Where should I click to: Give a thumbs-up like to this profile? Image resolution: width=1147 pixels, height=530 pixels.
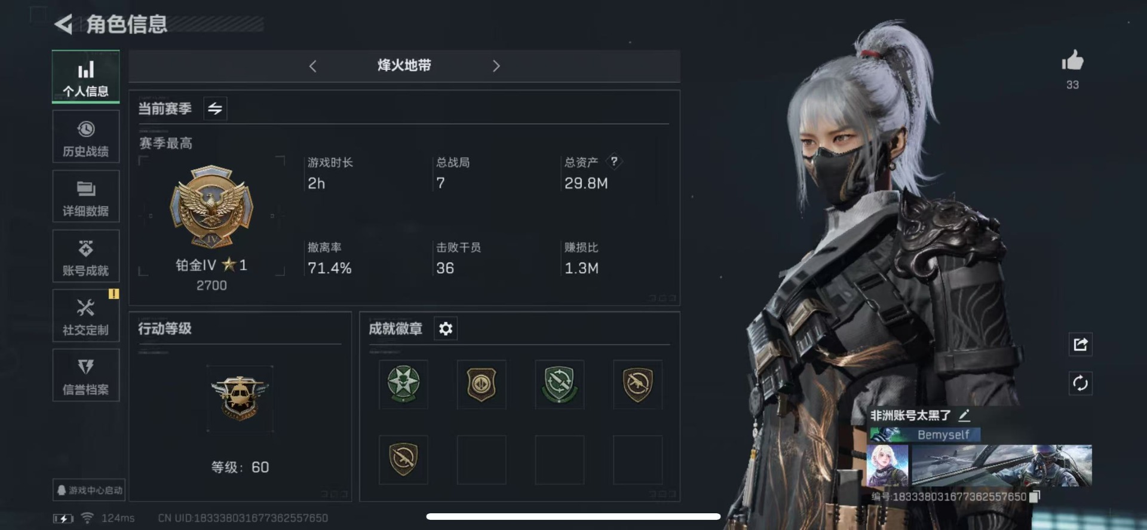click(x=1072, y=61)
